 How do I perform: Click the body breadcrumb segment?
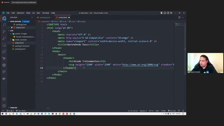pos(63,21)
